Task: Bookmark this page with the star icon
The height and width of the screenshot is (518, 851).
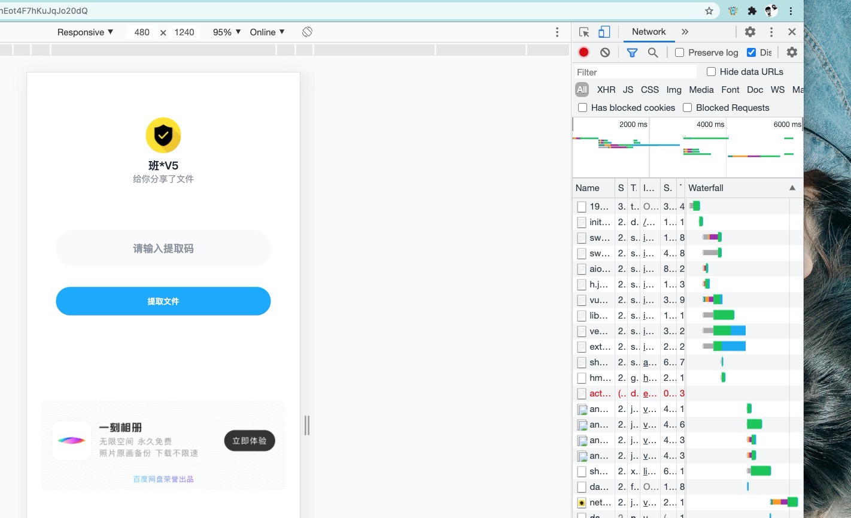Action: tap(709, 11)
